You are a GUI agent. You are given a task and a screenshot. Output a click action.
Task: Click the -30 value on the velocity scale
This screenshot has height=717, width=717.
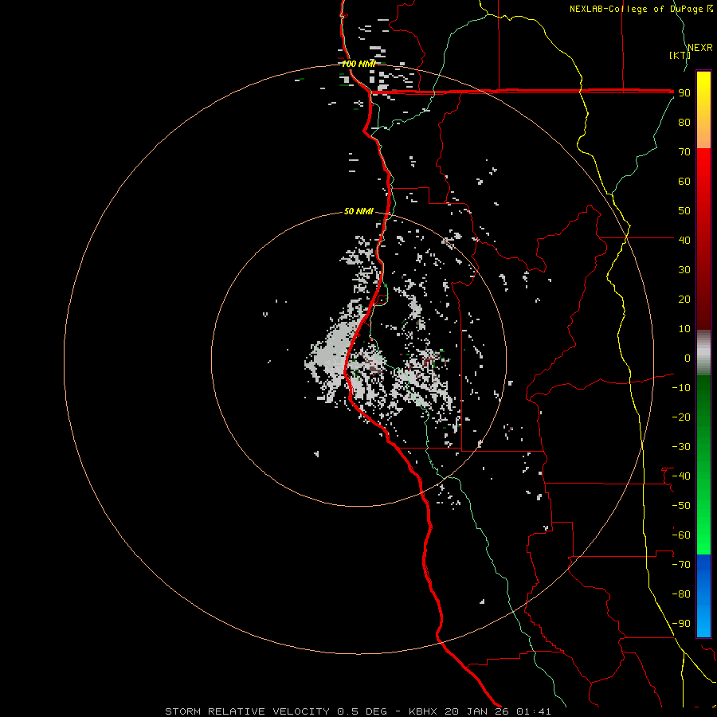tap(681, 447)
